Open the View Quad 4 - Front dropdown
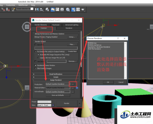Screen dimensions: 153x124 tap(44, 105)
